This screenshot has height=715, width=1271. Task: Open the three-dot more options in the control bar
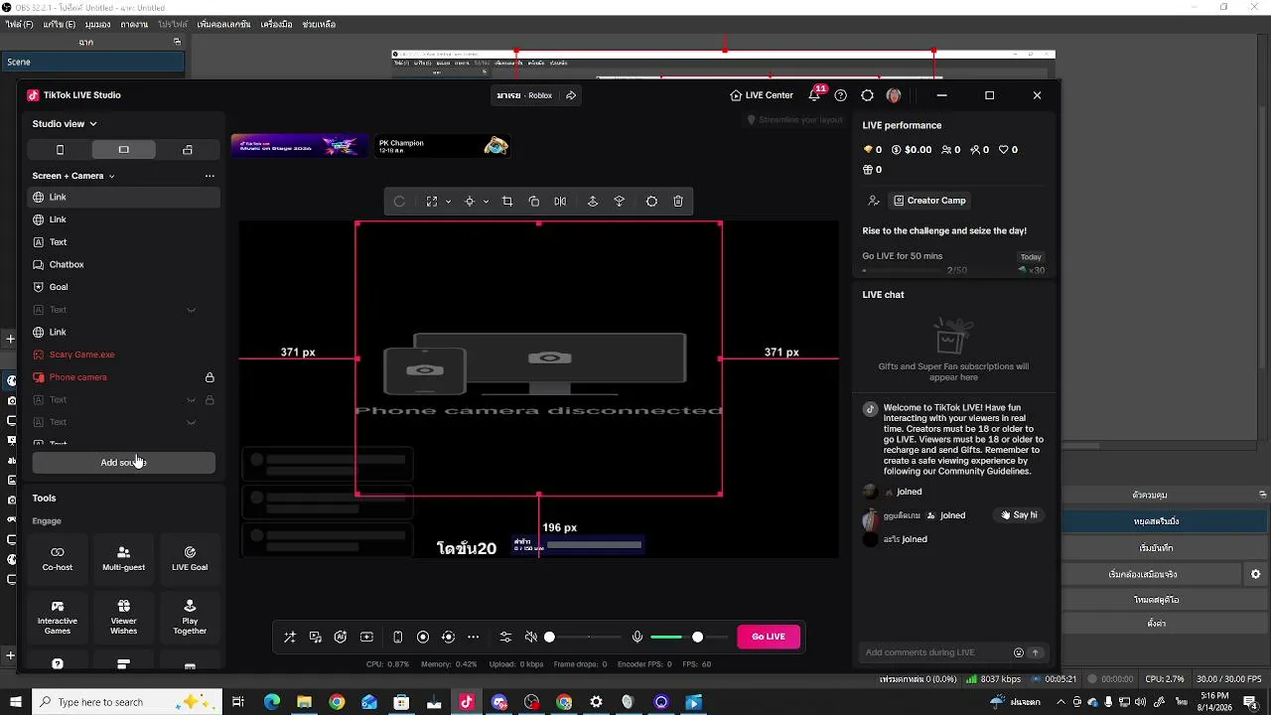coord(473,637)
